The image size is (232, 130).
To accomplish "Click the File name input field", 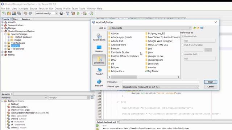I will [x=161, y=82].
